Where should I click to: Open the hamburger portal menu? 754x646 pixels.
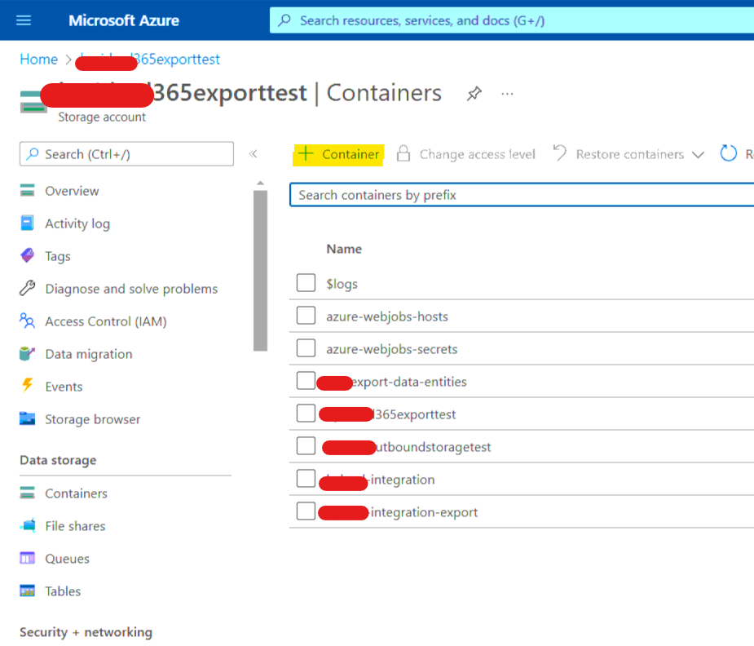24,20
